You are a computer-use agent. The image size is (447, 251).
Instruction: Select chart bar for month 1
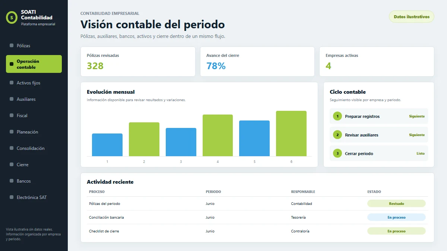(x=107, y=145)
